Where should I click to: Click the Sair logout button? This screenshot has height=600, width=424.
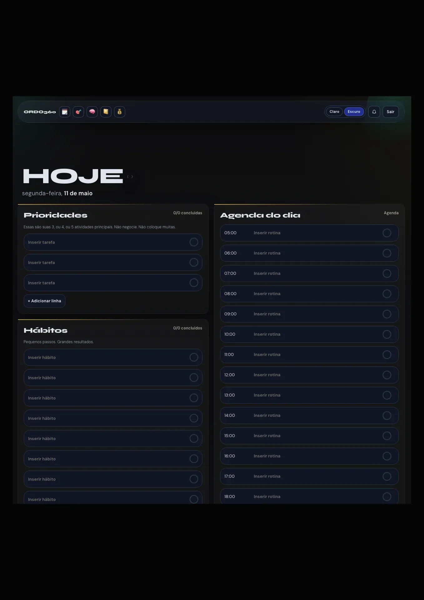click(x=391, y=112)
